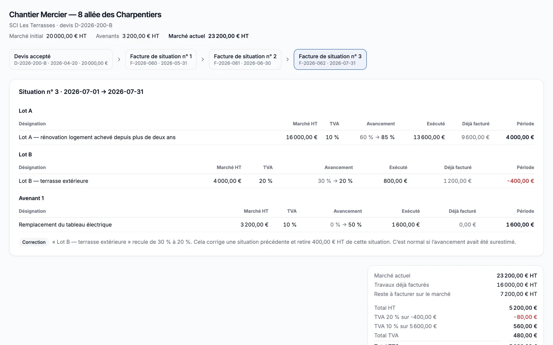Select Facture de situation n° 3

coord(330,59)
